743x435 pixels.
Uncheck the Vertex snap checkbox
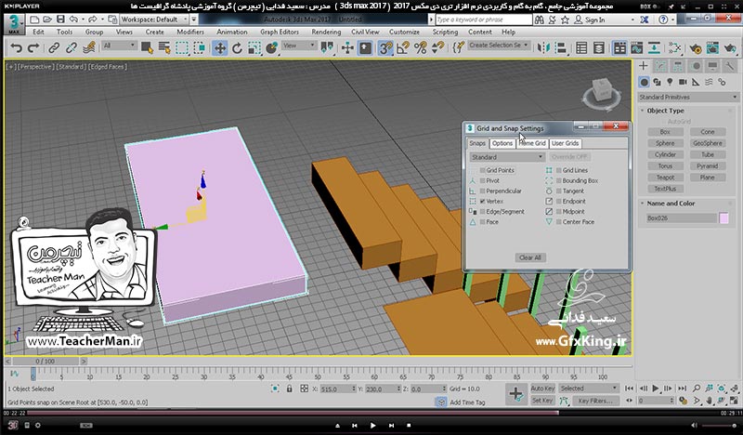coord(482,202)
